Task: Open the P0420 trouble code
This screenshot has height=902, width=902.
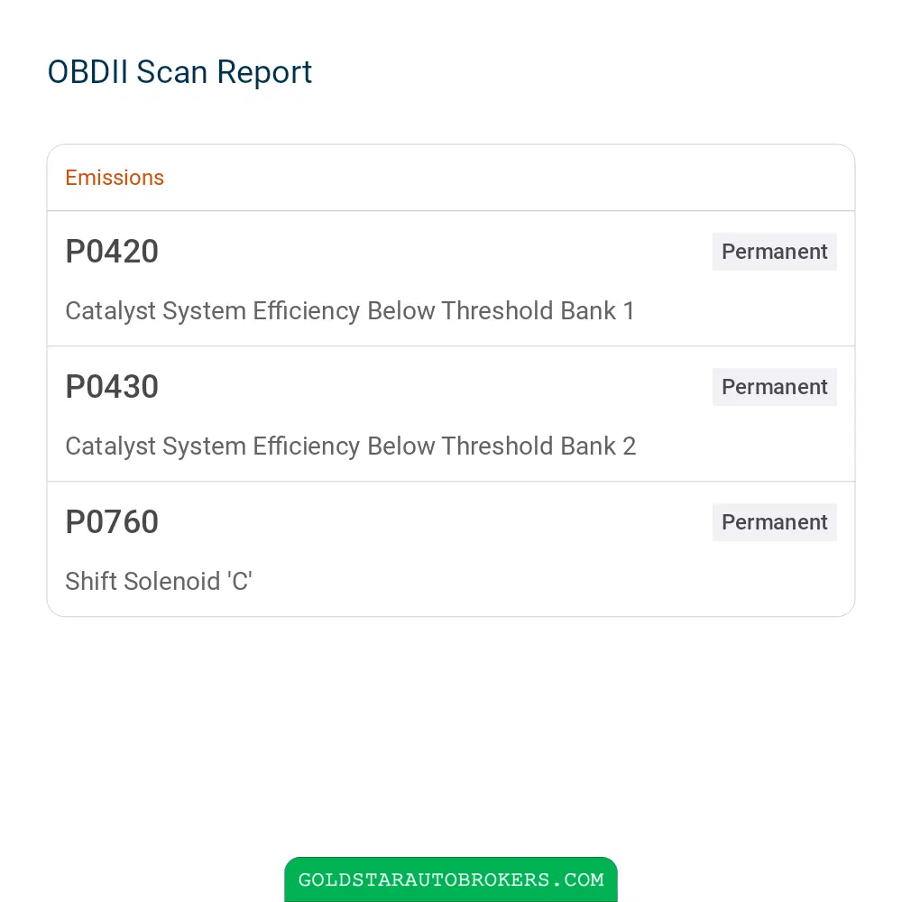Action: pyautogui.click(x=112, y=252)
